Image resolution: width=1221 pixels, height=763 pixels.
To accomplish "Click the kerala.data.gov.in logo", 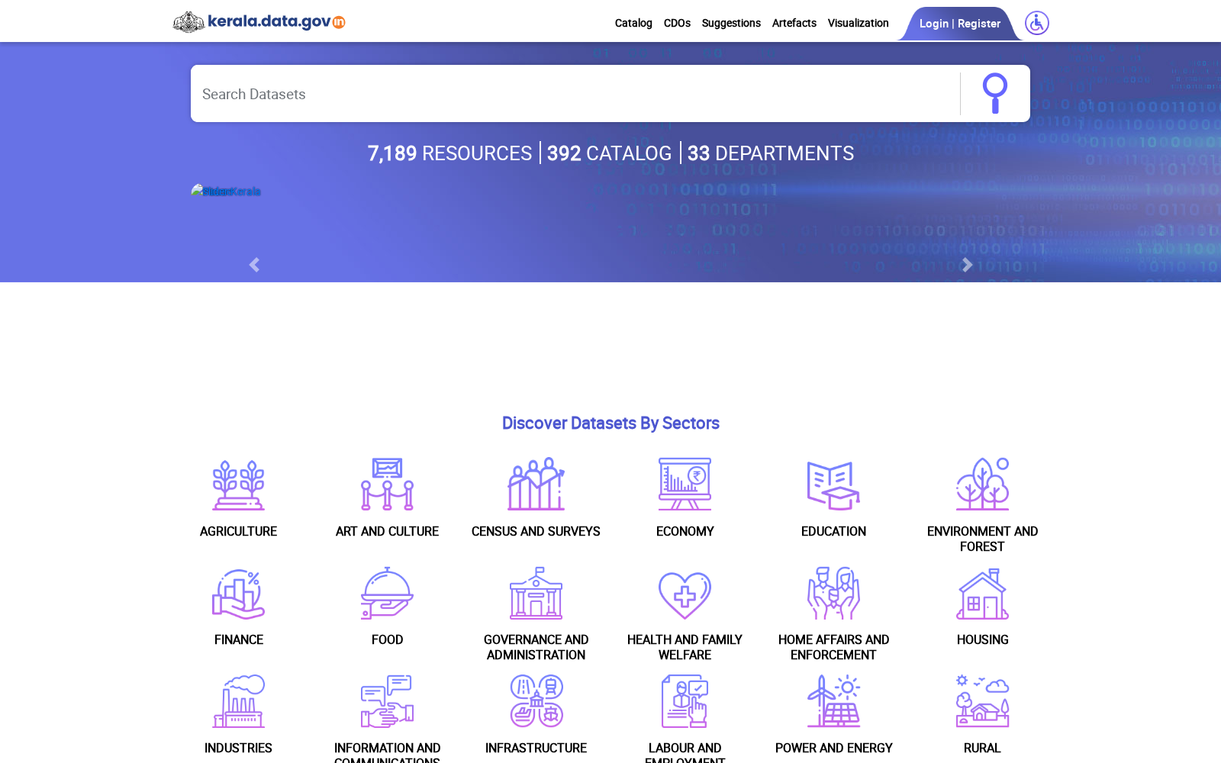I will pos(259,21).
